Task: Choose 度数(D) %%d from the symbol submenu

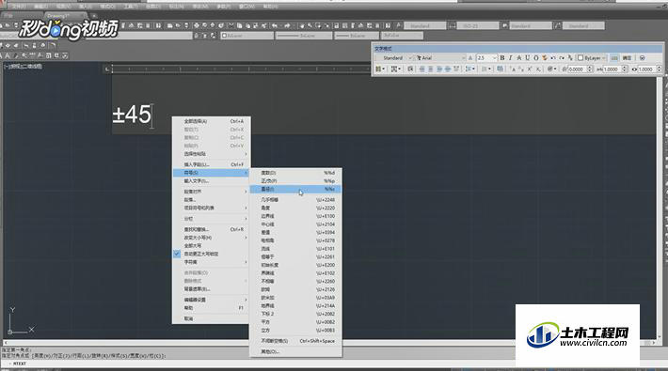Action: pyautogui.click(x=295, y=173)
